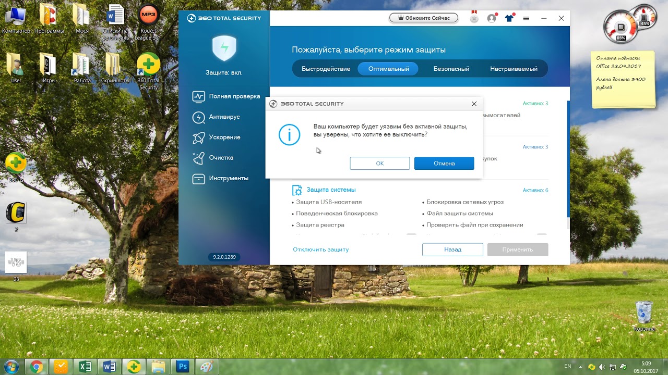Select the 360 Total Security desktop shortcut

tap(149, 72)
